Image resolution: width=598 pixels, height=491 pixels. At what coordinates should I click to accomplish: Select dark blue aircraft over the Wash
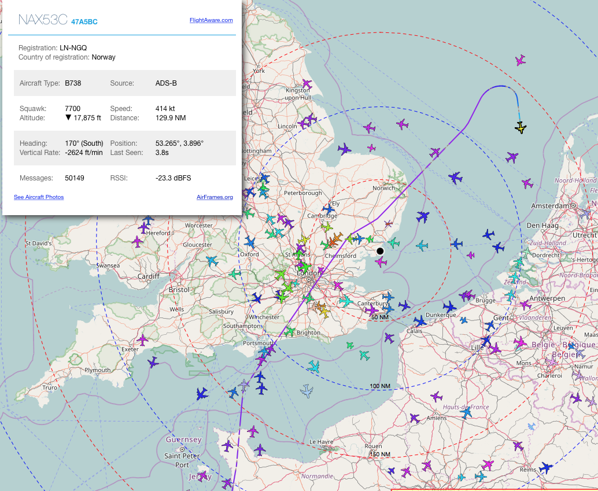pos(344,149)
